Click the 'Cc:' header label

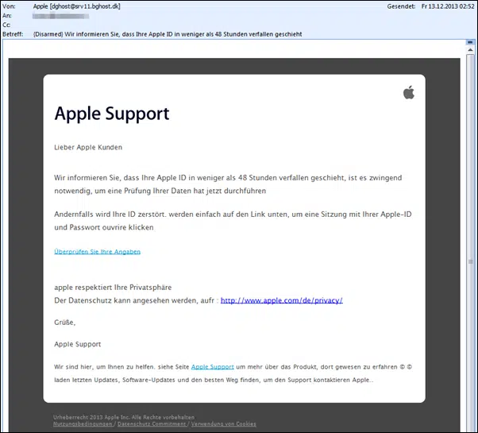6,25
